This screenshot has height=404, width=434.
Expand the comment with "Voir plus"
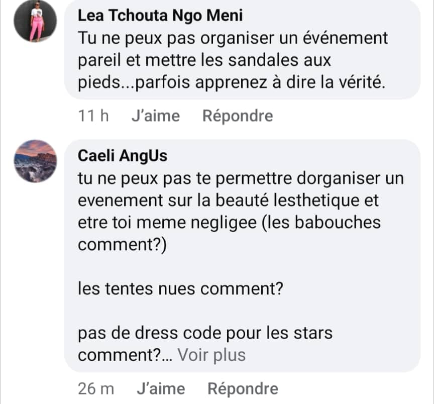point(211,355)
